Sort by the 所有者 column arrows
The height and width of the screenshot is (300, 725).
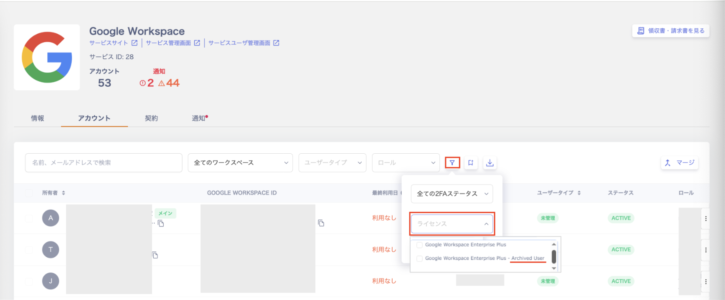coord(63,193)
